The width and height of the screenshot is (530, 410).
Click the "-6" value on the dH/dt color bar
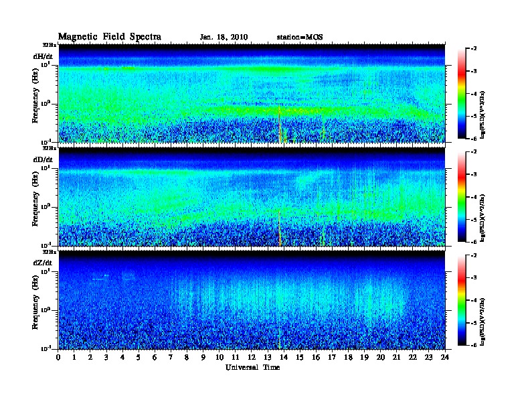474,139
